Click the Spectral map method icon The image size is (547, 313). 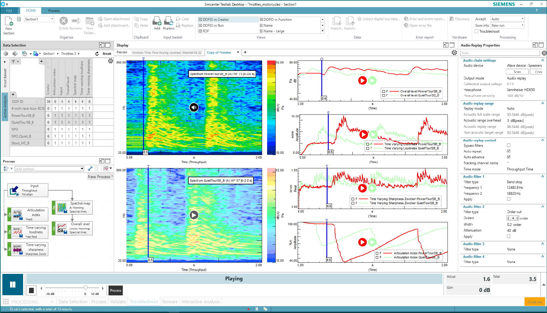click(62, 207)
